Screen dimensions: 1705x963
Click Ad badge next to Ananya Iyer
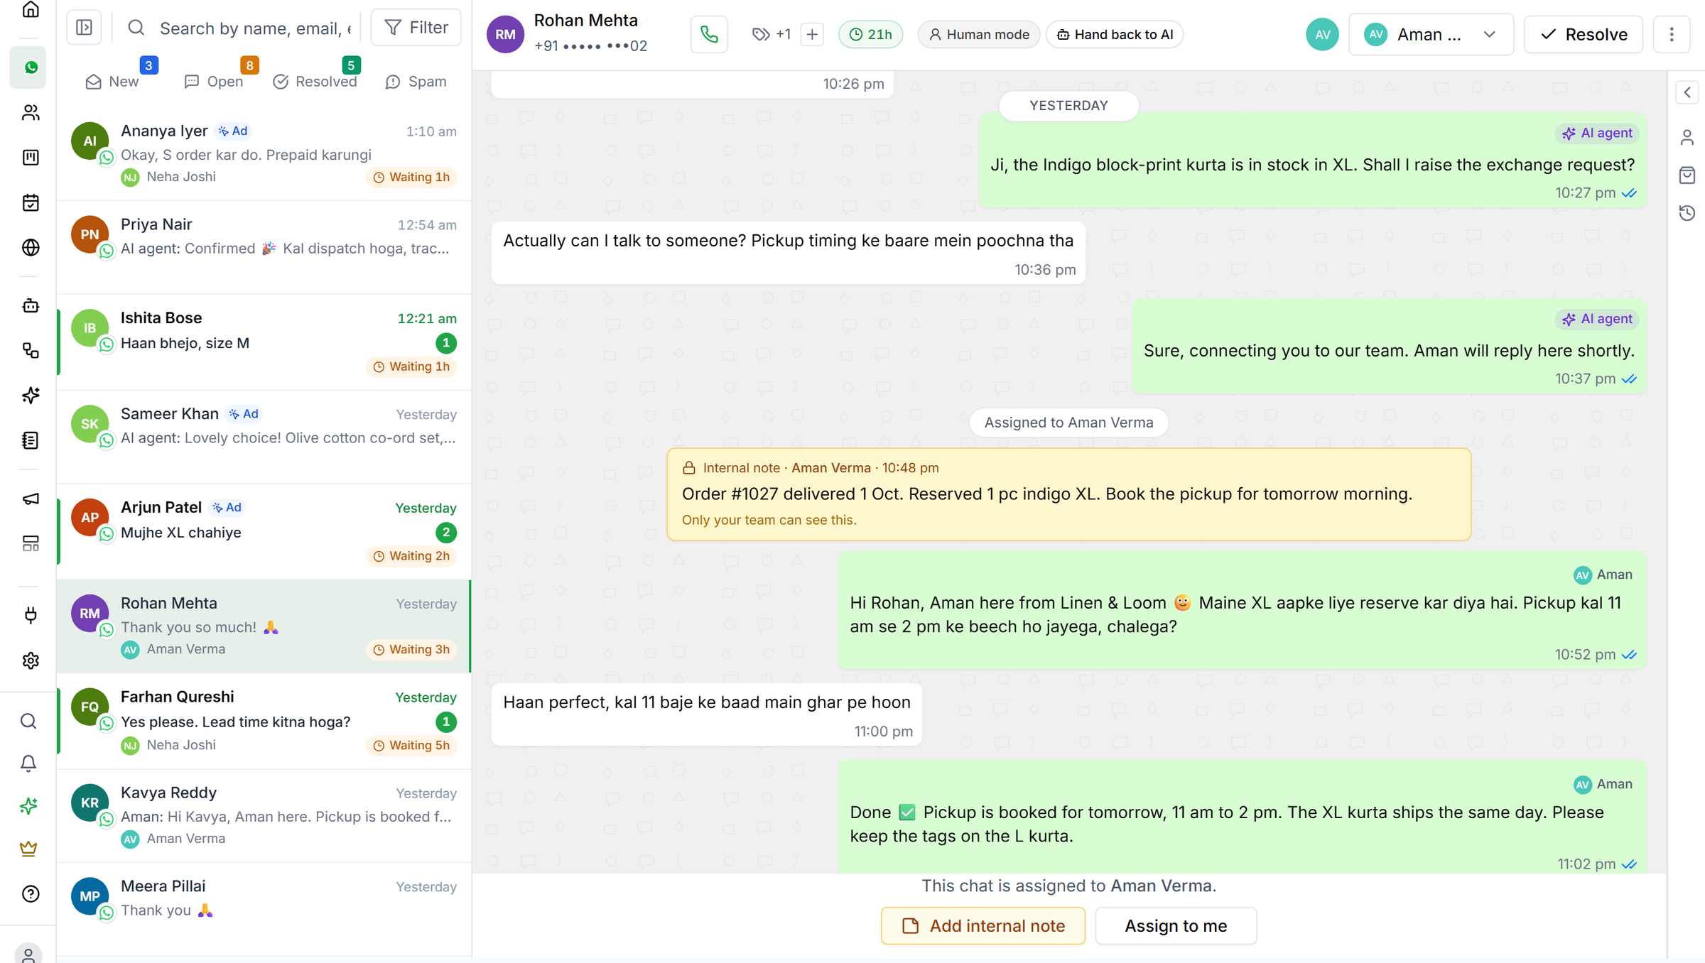pos(233,131)
